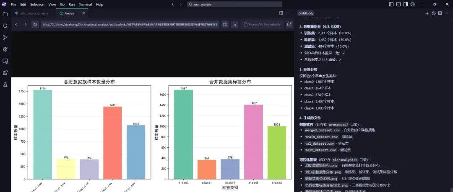Open the Source Control view
Screen dimensions: 453x192
5,38
